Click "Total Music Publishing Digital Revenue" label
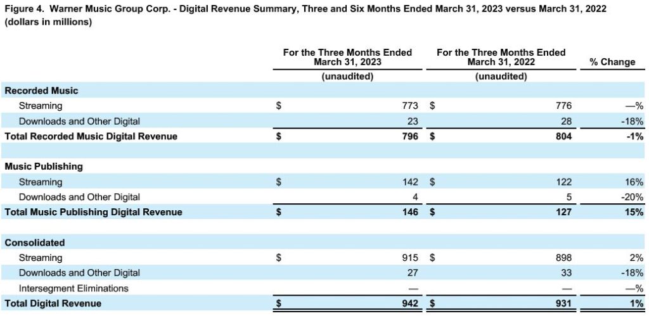 (x=94, y=212)
